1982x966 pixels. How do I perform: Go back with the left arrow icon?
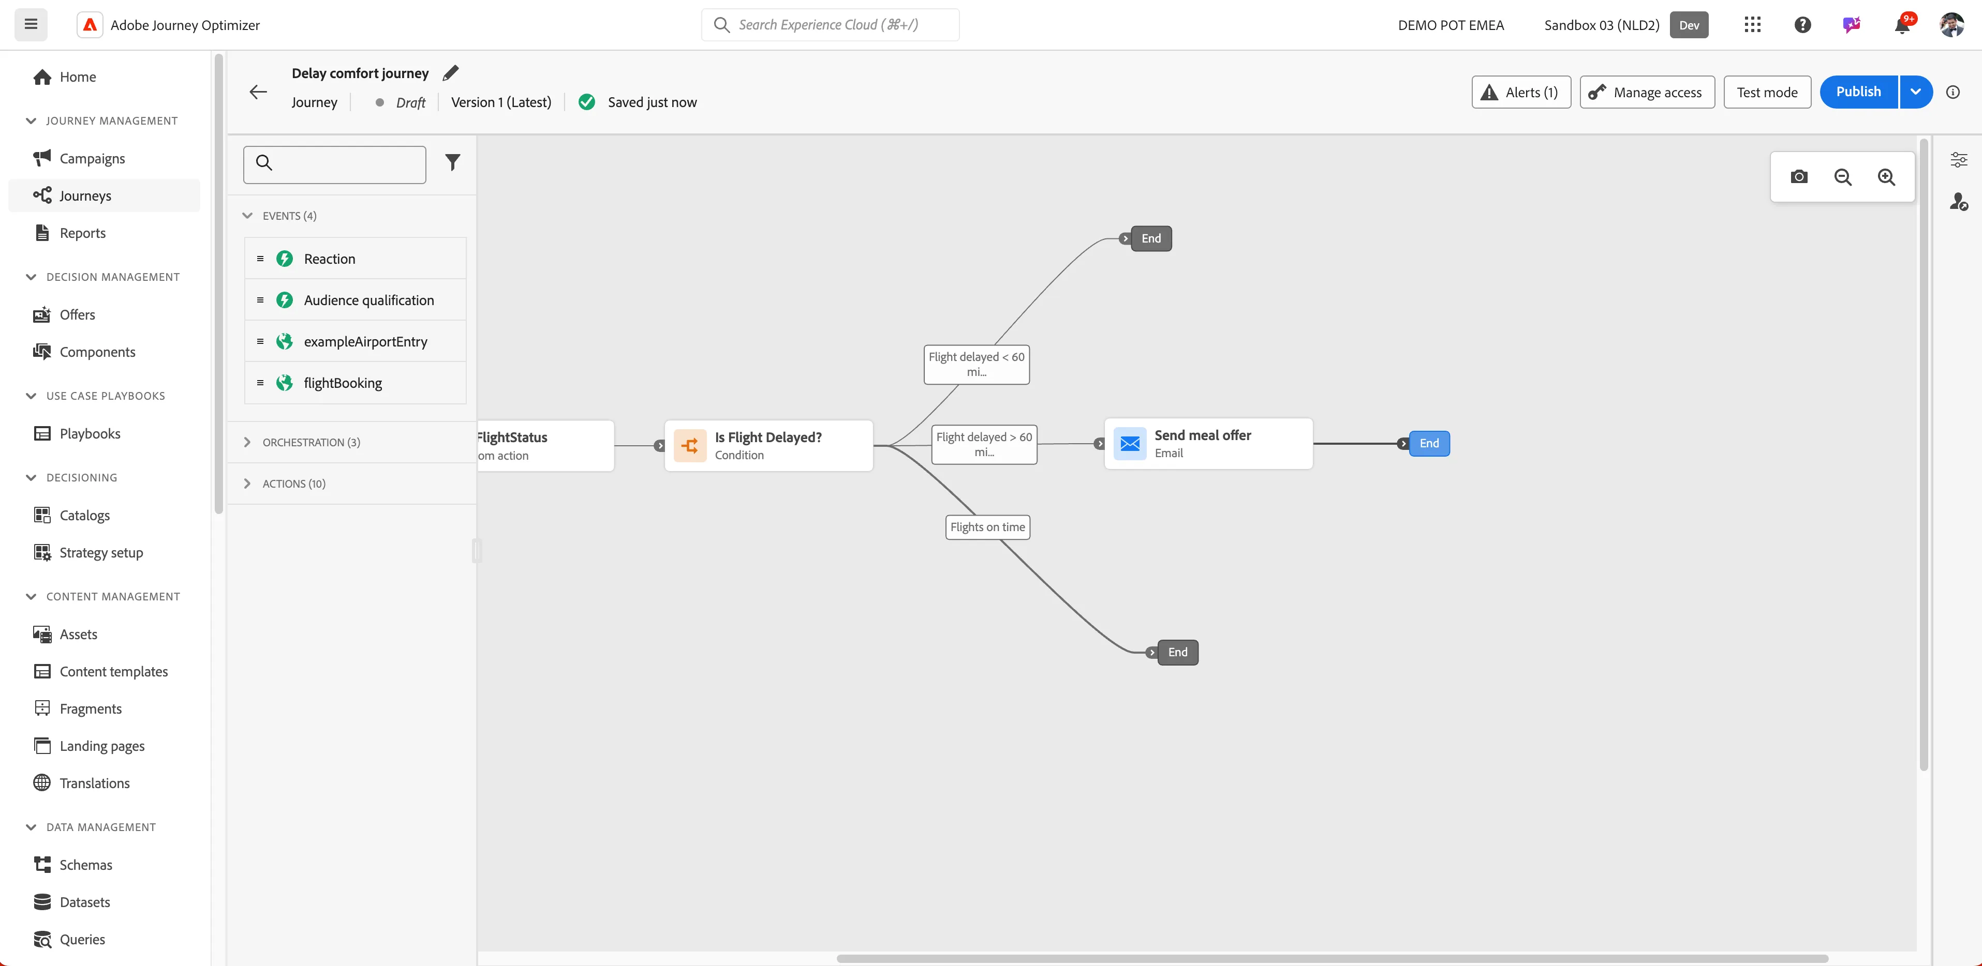click(259, 92)
